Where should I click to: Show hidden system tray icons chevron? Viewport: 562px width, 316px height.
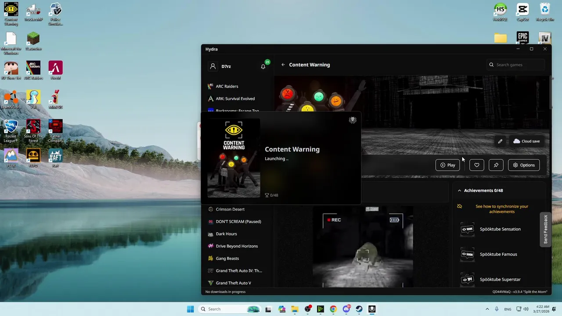click(x=487, y=309)
